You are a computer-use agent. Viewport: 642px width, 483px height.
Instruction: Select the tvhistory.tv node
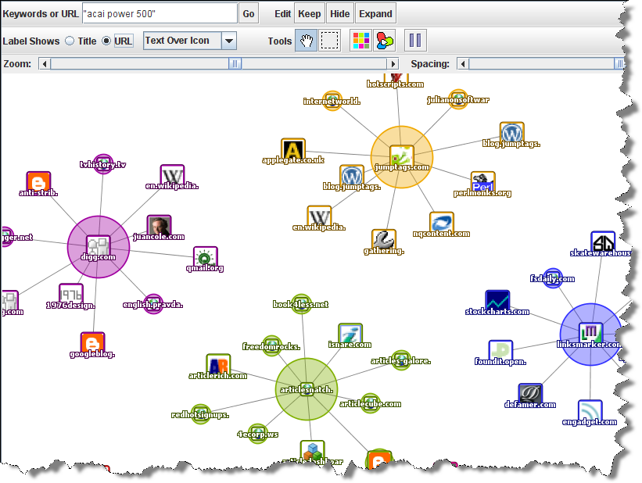tap(103, 164)
